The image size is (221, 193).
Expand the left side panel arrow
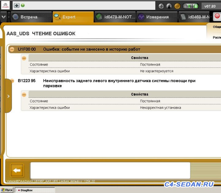8,96
